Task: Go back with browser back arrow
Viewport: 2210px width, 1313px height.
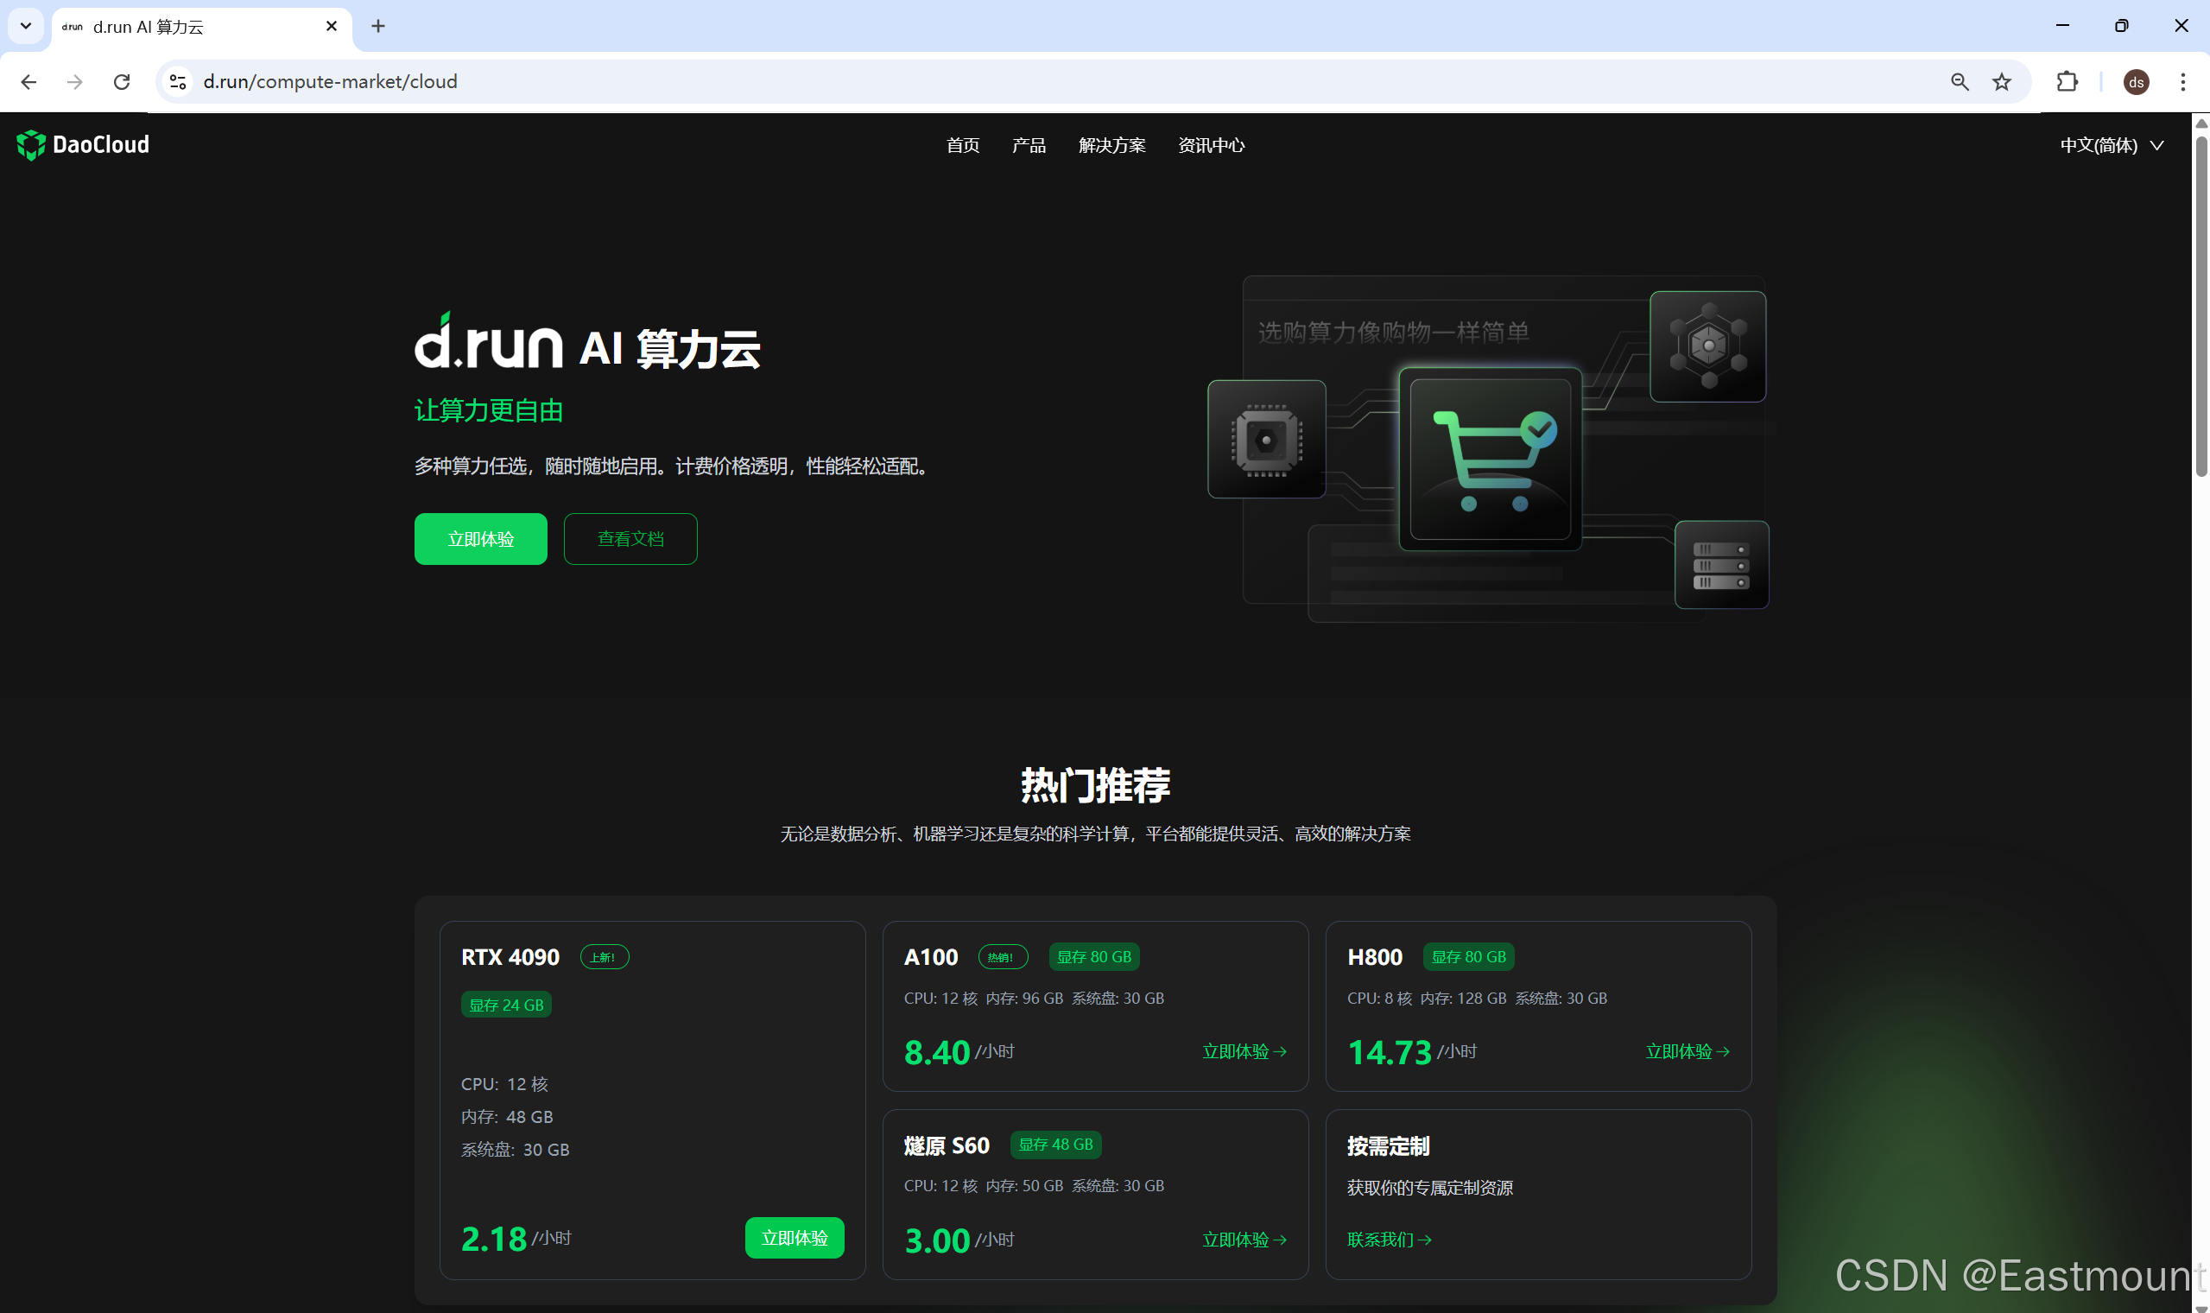Action: 28,82
